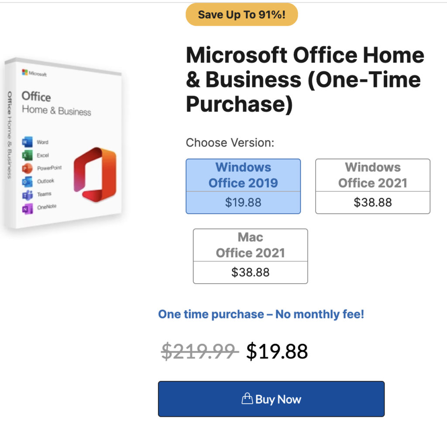Click the Choose Version label
447x426 pixels.
(x=230, y=143)
